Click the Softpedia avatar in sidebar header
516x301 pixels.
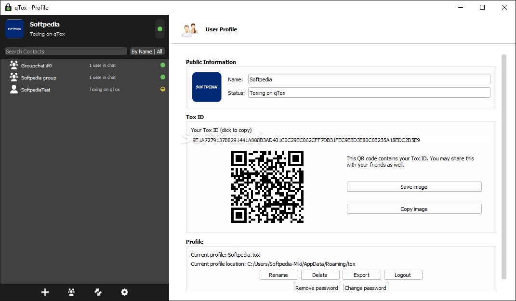pos(14,29)
